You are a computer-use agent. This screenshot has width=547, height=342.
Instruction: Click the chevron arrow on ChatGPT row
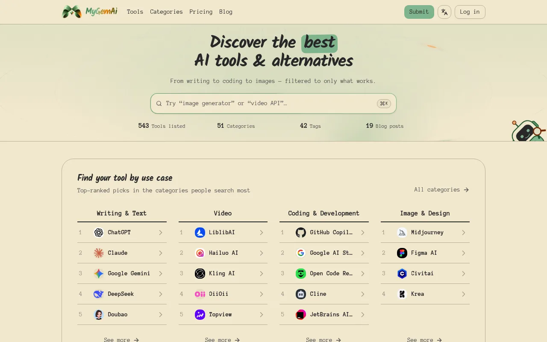click(161, 233)
